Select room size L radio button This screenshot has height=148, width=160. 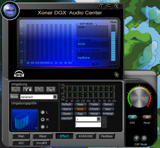pos(43,112)
